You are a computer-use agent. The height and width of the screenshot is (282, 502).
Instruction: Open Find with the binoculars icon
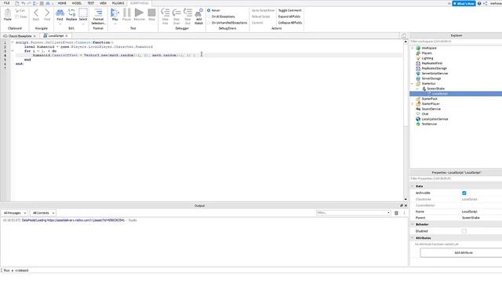tap(60, 14)
